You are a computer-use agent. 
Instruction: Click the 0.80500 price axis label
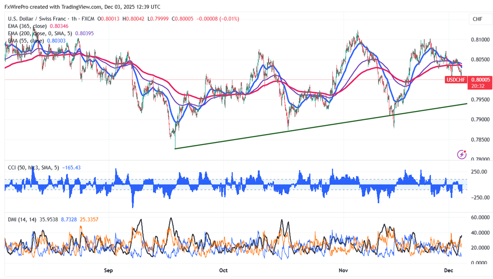tap(480, 60)
